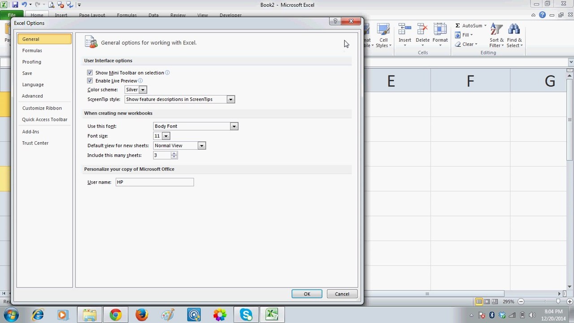This screenshot has width=574, height=323.
Task: Select Advanced in Excel Options sidebar
Action: (x=44, y=96)
